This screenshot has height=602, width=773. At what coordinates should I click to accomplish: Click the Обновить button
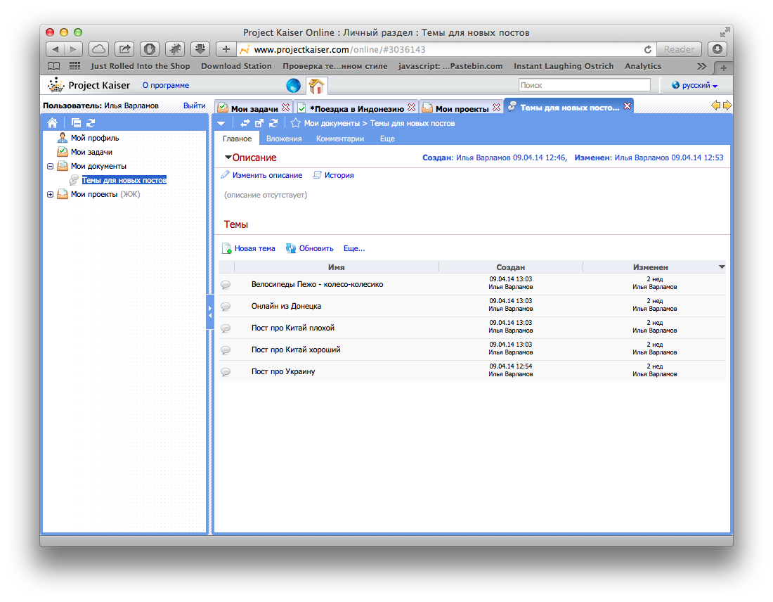(x=310, y=248)
